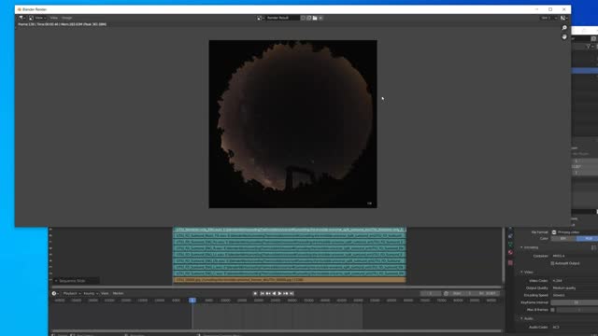This screenshot has height=336, width=598.
Task: Open the Container dropdown
Action: 574,256
